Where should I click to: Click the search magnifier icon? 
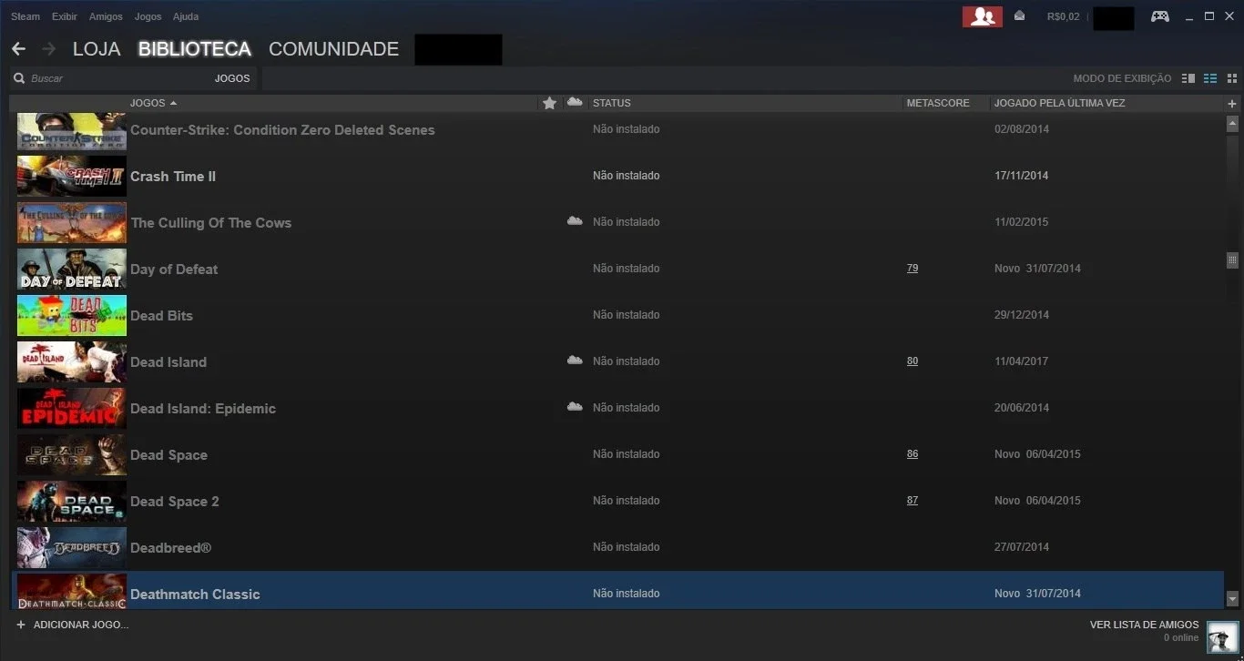pos(19,78)
